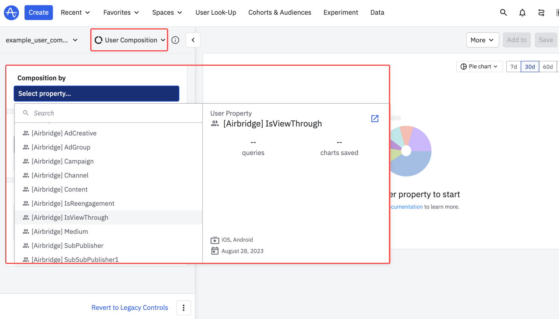Click the info icon beside User Composition

point(175,40)
